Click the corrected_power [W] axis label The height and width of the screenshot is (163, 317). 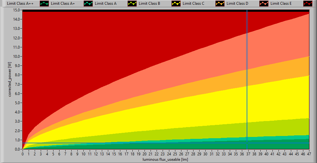[10, 79]
